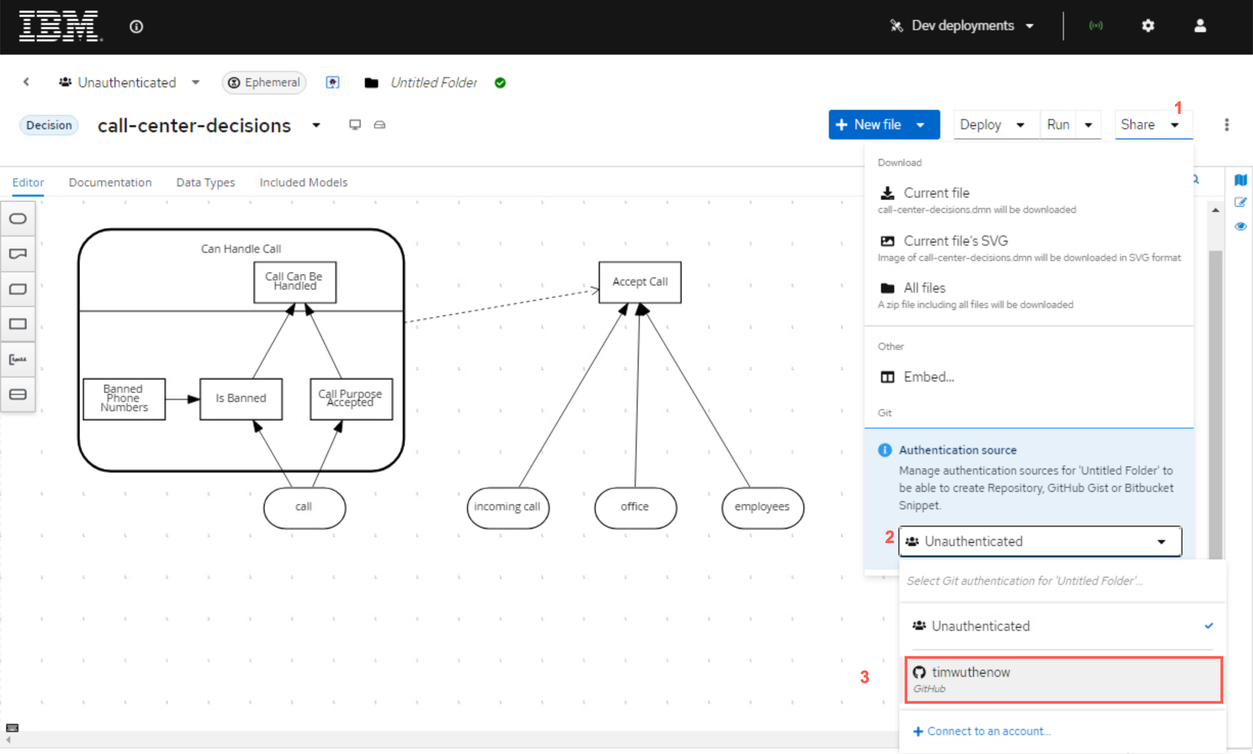Download Current file's SVG

[x=1029, y=248]
